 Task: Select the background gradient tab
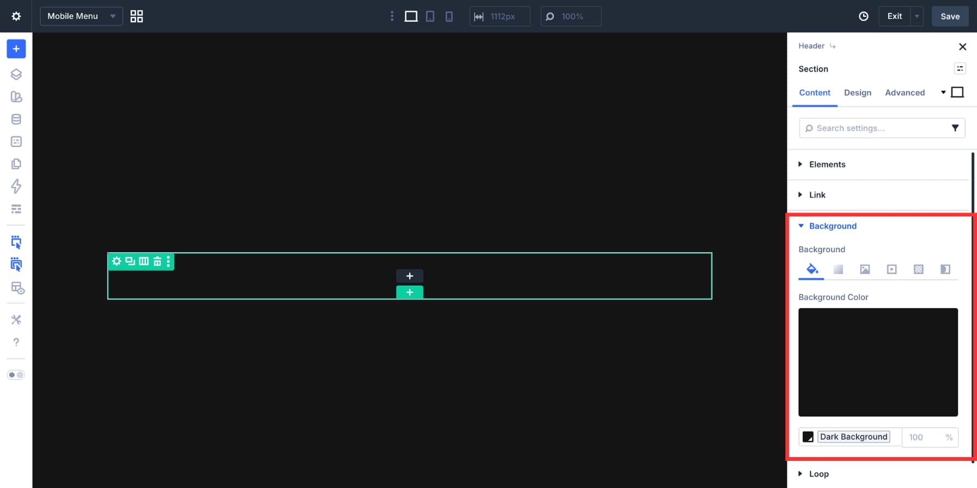pos(838,269)
